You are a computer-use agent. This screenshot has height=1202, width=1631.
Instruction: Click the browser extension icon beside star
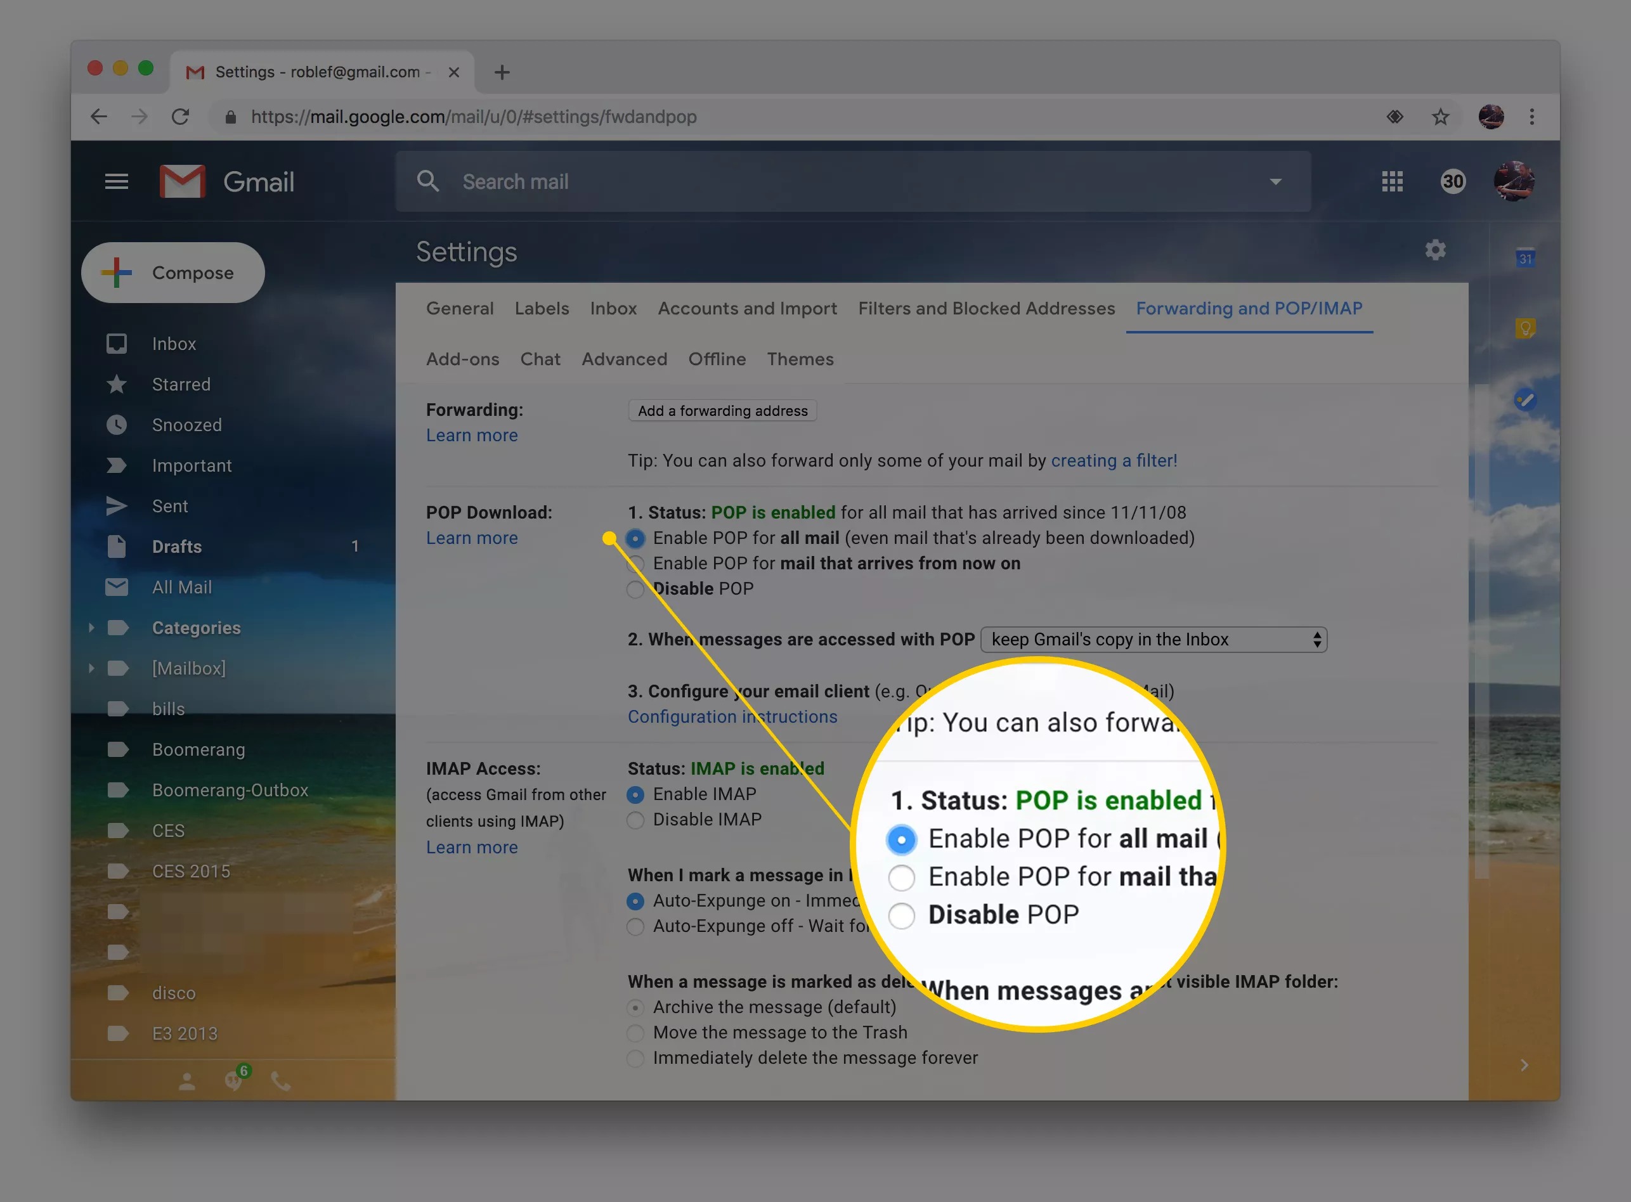point(1394,117)
